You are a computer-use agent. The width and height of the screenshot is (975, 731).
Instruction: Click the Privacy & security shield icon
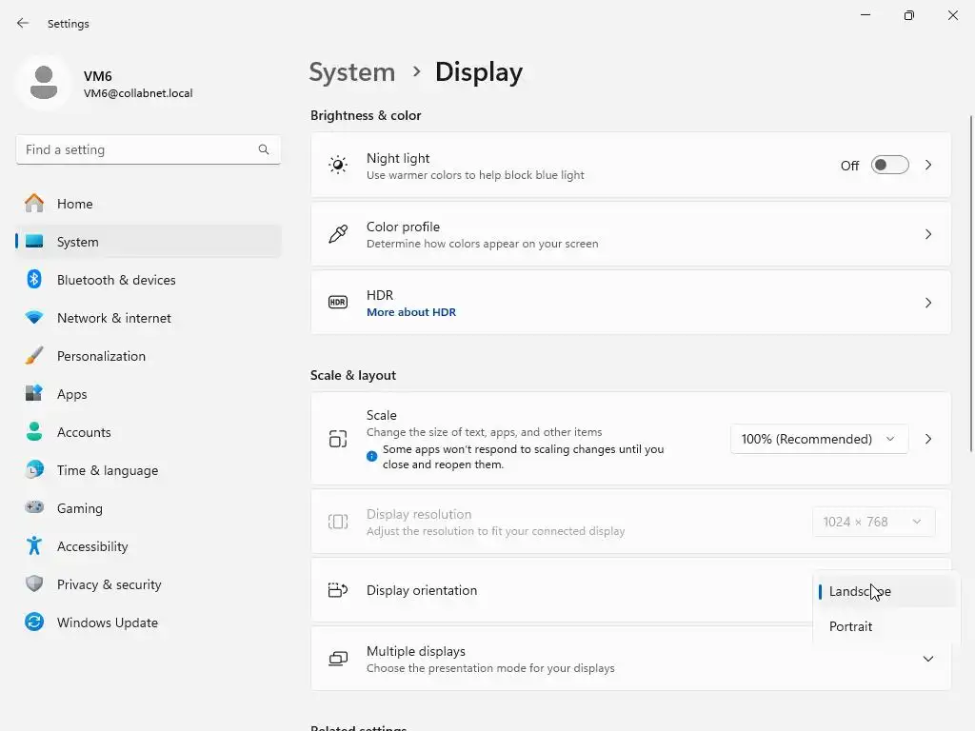pyautogui.click(x=34, y=584)
